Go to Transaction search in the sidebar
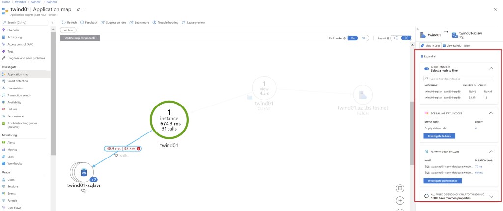 click(x=19, y=95)
